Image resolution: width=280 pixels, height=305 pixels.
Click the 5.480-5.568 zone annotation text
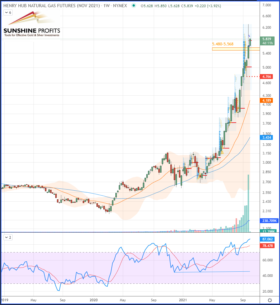223,44
